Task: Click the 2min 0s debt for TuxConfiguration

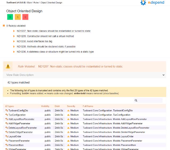Action: coord(59,115)
